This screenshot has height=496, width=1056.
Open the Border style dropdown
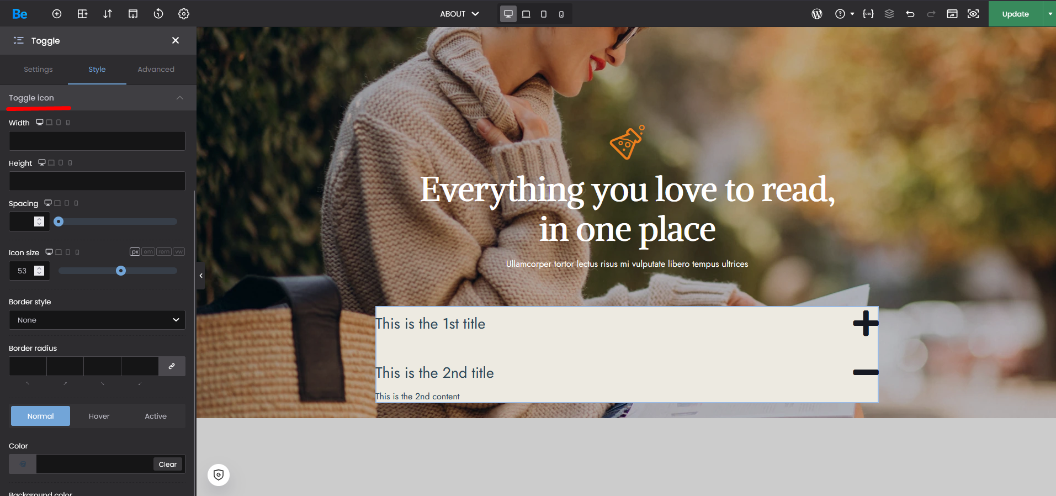97,320
